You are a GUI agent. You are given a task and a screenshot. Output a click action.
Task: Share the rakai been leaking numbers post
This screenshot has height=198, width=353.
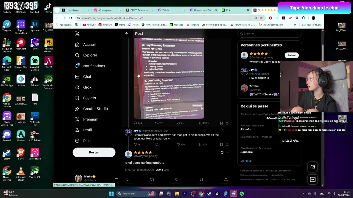(226, 179)
